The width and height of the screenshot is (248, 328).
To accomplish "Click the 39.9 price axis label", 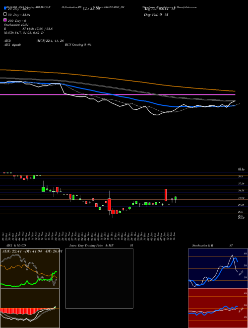I will (241, 176).
